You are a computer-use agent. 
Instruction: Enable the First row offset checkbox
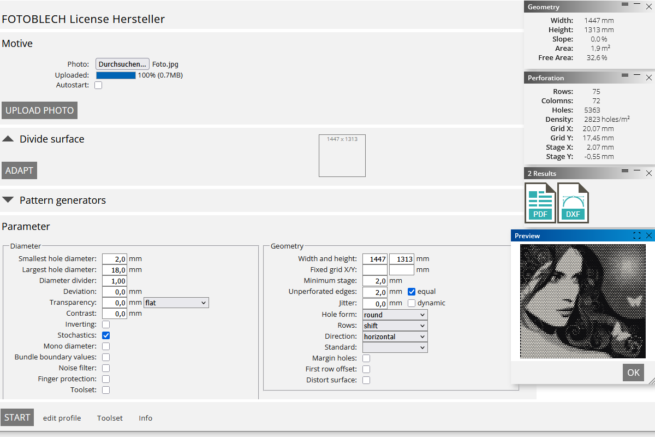366,369
